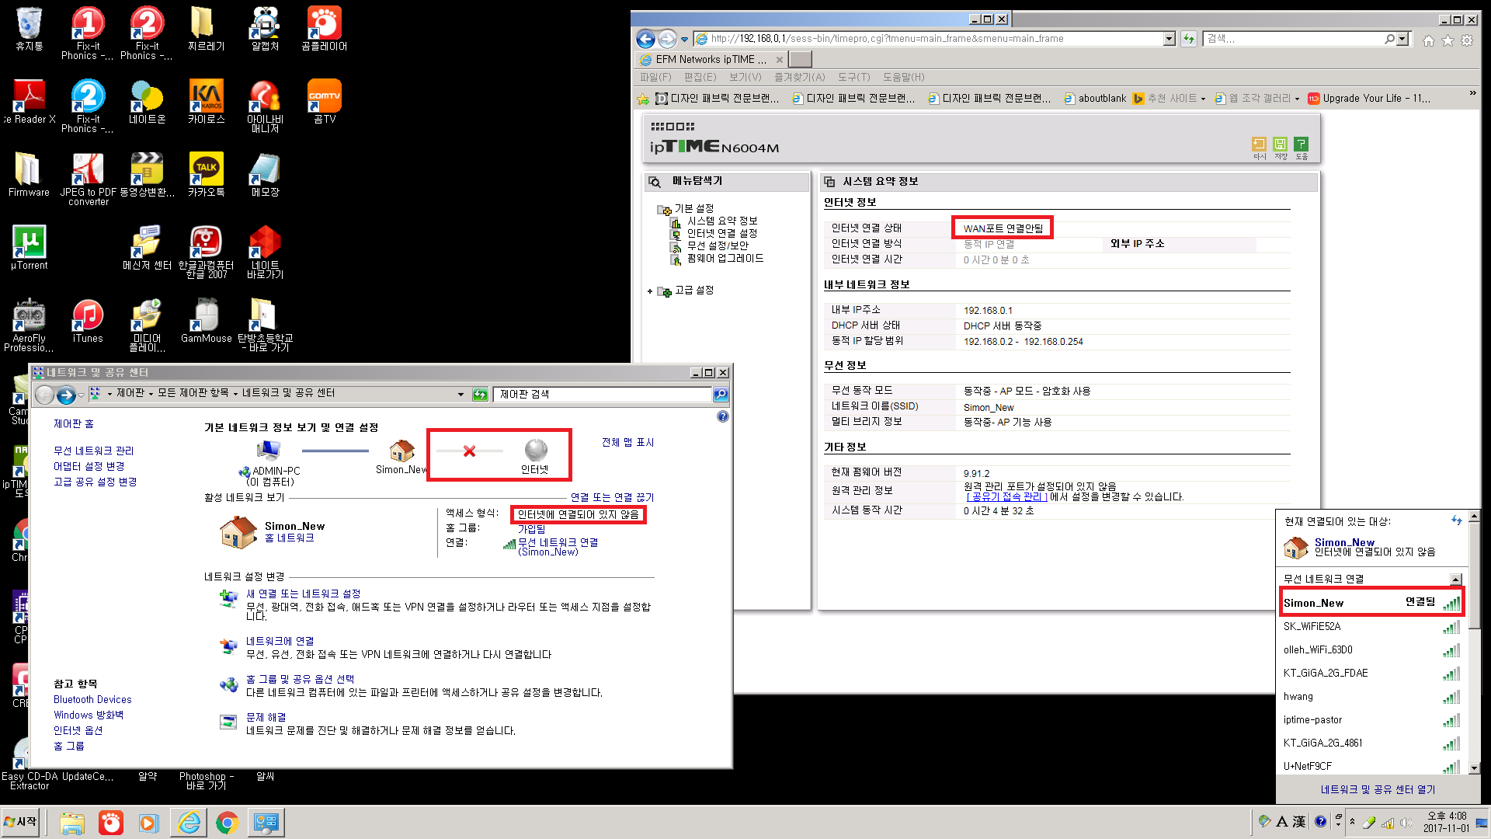The image size is (1491, 839).
Task: Open Chrome from the taskbar
Action: (227, 822)
